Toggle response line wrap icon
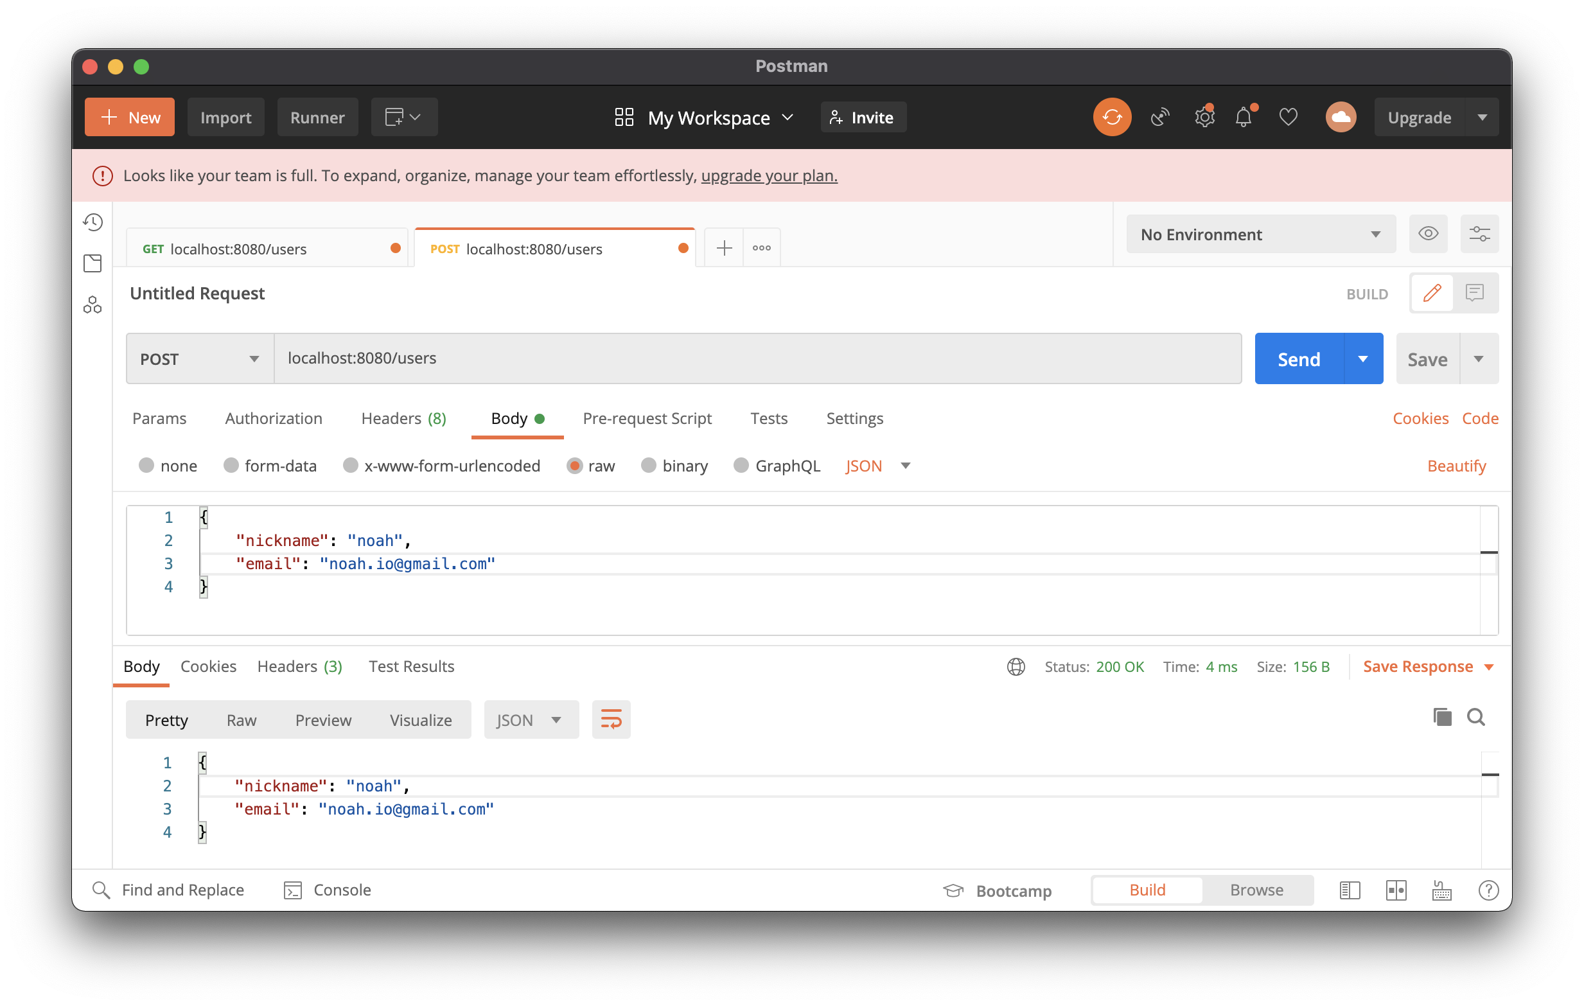This screenshot has height=1006, width=1584. [611, 719]
